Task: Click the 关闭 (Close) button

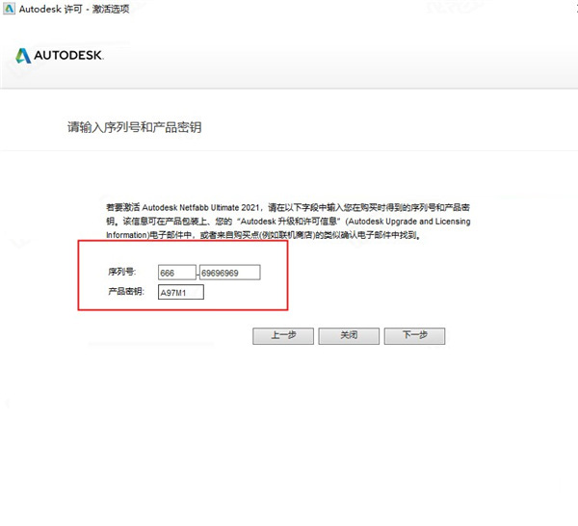Action: point(349,336)
